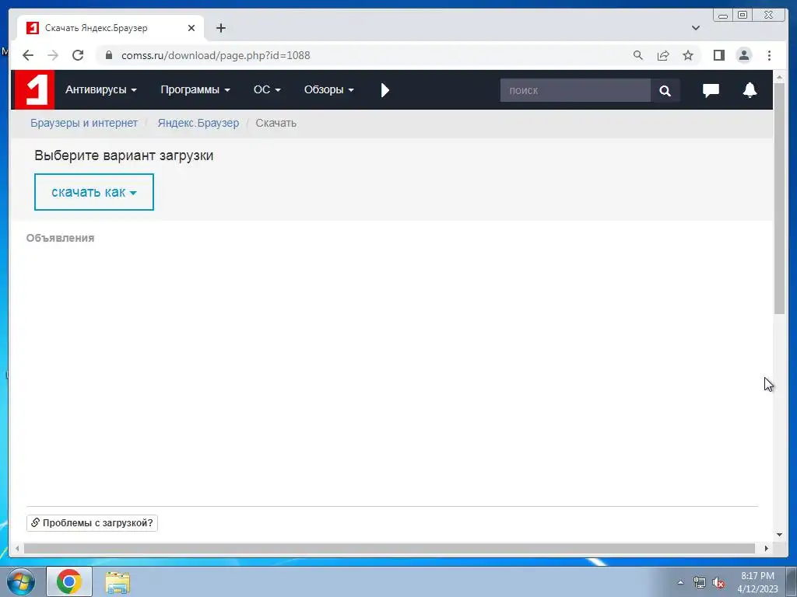Open the Браузеры и интернет breadcrumb link
797x597 pixels.
84,123
